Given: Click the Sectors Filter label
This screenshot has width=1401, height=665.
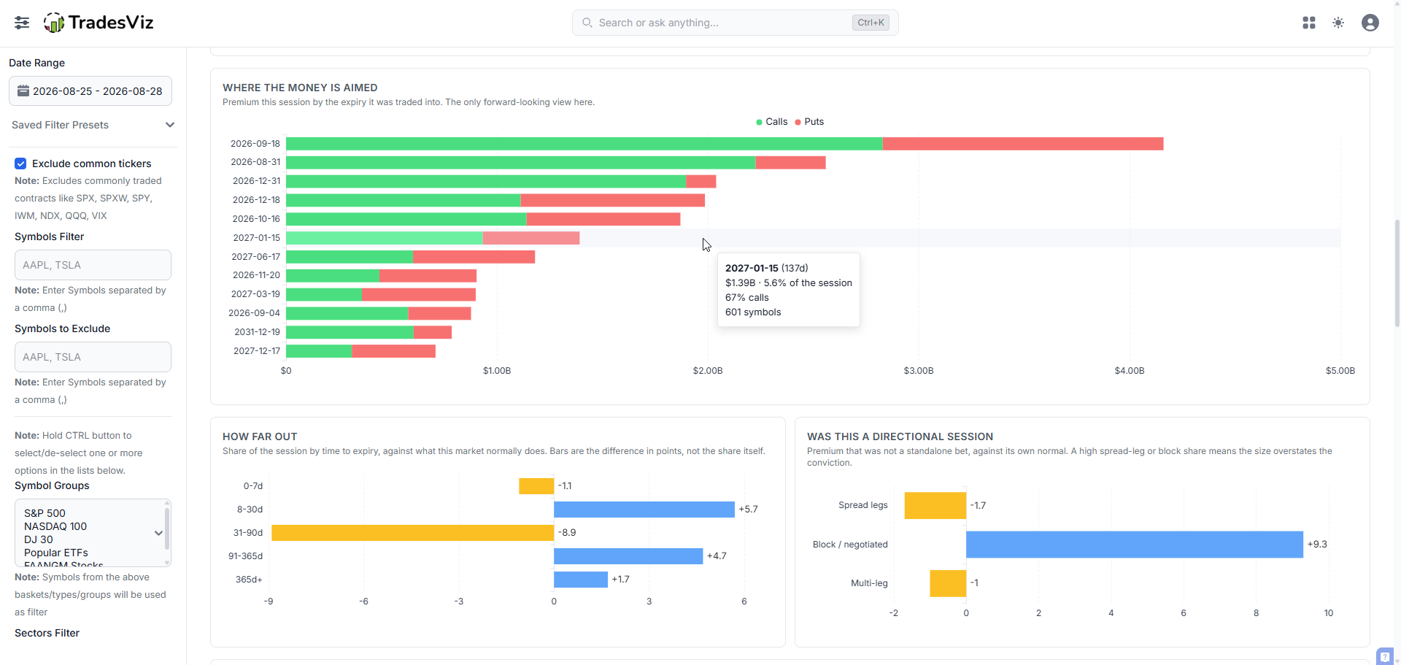Looking at the screenshot, I should [x=47, y=633].
